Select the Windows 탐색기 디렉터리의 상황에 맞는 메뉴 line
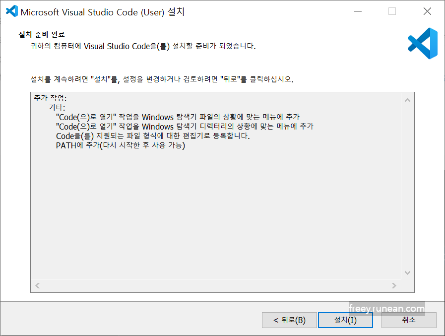445x336 pixels. click(185, 127)
